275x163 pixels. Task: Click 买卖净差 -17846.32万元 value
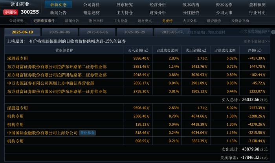click(254, 158)
